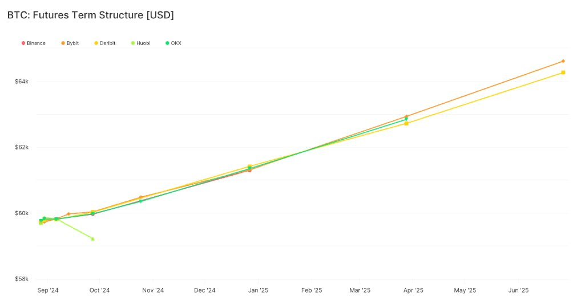The width and height of the screenshot is (581, 296).
Task: Toggle the Binance series in legend
Action: tap(34, 43)
